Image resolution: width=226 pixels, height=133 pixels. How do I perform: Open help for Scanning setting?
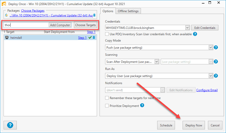tap(216, 62)
